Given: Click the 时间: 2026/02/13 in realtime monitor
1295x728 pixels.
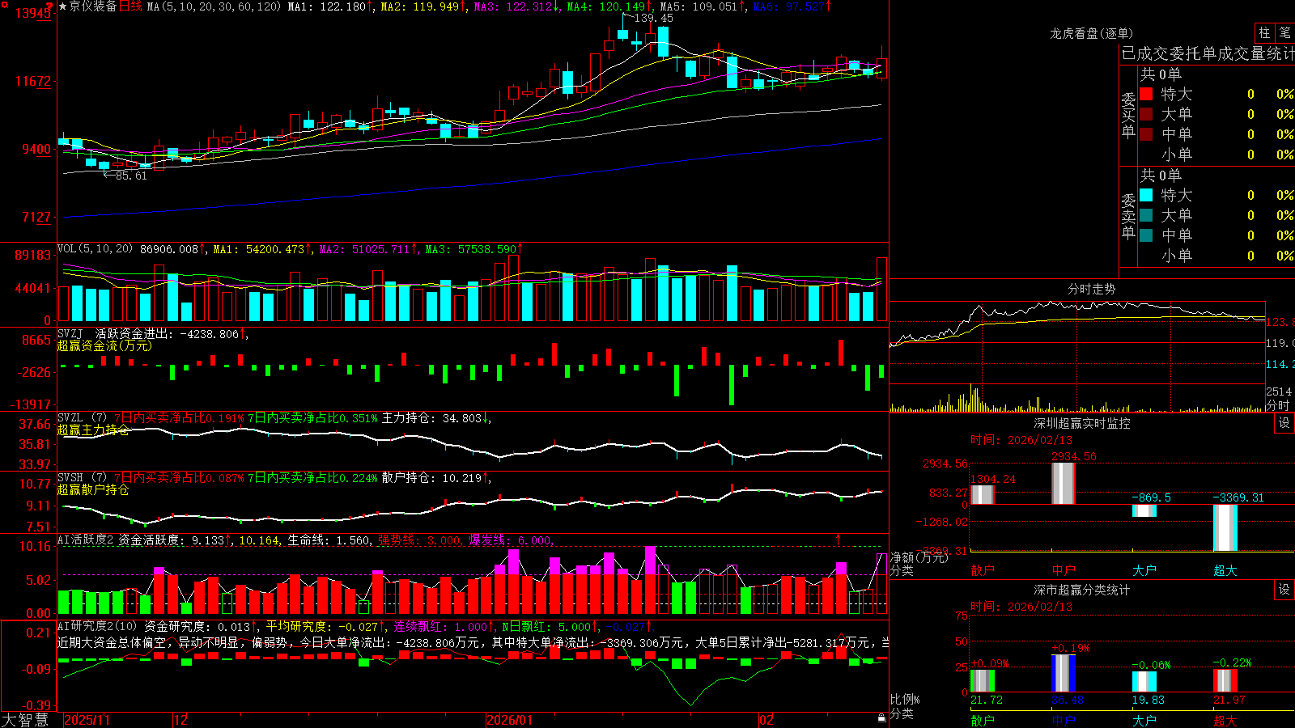Looking at the screenshot, I should point(1021,440).
